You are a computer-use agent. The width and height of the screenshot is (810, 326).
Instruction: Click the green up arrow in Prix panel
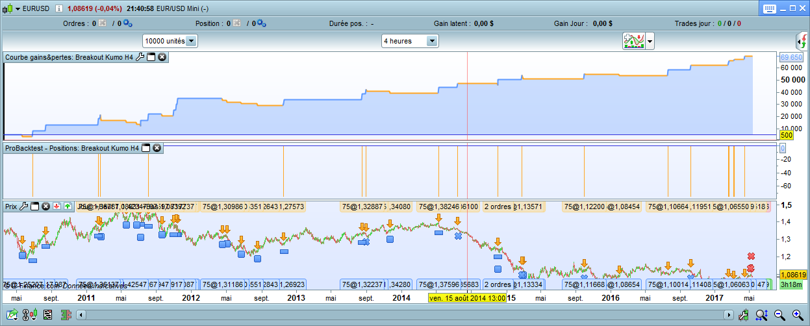click(x=68, y=207)
